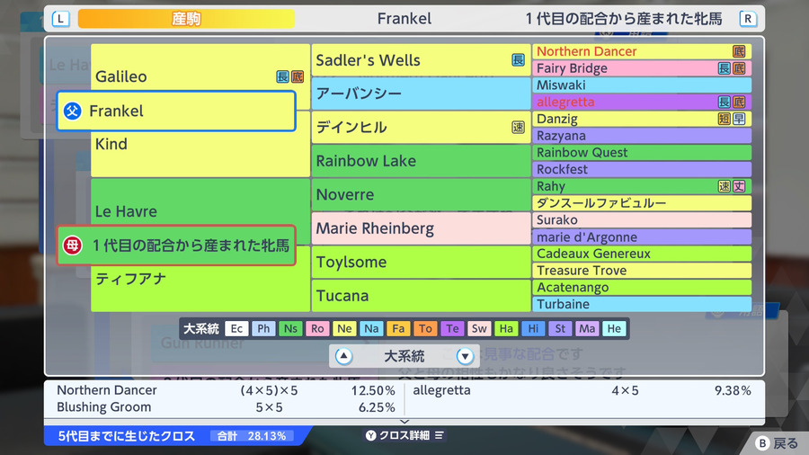This screenshot has width=809, height=455.
Task: Select the Rainbow Lake cell
Action: tap(421, 161)
